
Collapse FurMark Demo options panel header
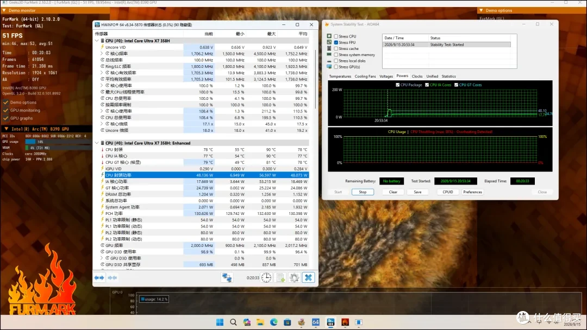481,10
